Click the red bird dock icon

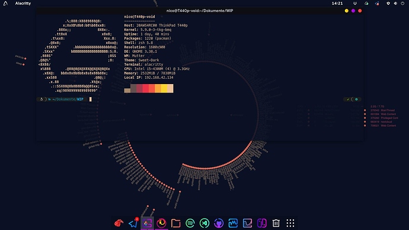point(119,223)
